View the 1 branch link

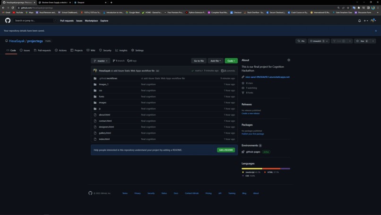pos(118,61)
